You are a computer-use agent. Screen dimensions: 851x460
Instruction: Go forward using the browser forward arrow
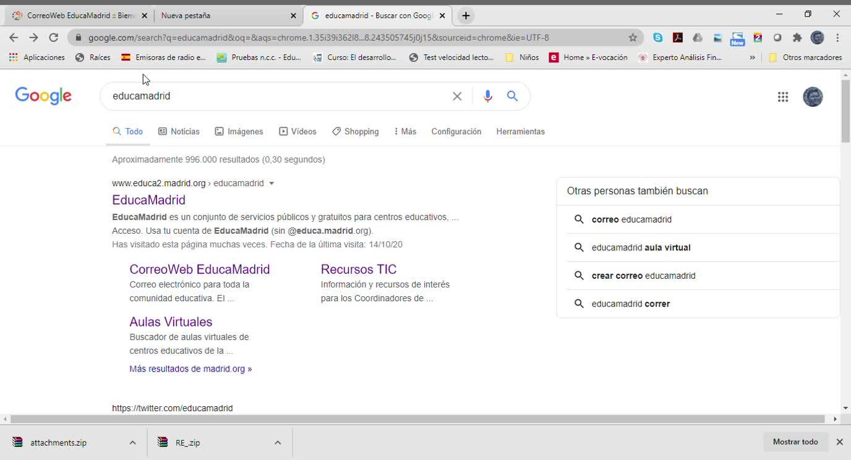[x=33, y=38]
